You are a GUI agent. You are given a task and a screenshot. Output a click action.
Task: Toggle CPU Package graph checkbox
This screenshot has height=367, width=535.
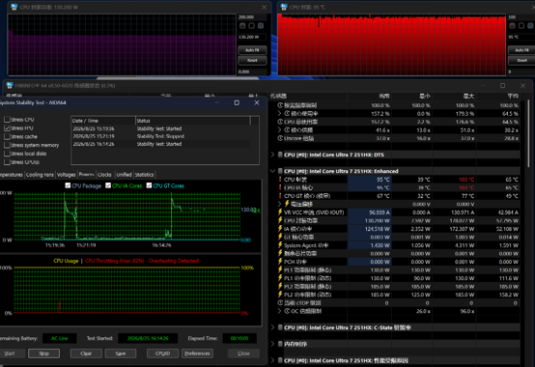tap(68, 185)
